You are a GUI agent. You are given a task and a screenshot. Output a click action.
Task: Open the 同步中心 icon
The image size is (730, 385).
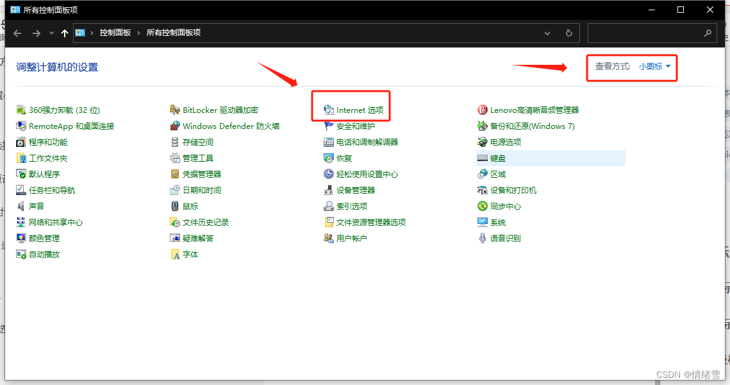(x=483, y=206)
